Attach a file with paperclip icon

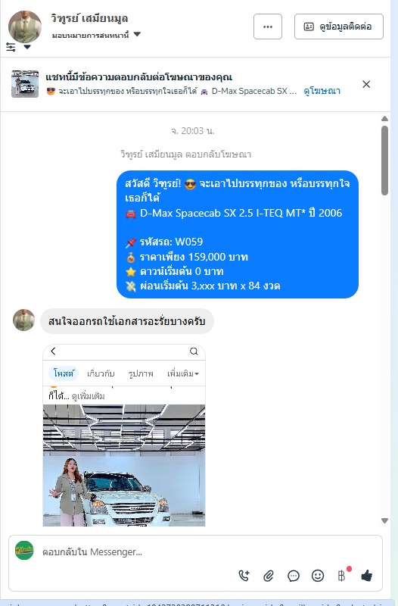tap(269, 576)
